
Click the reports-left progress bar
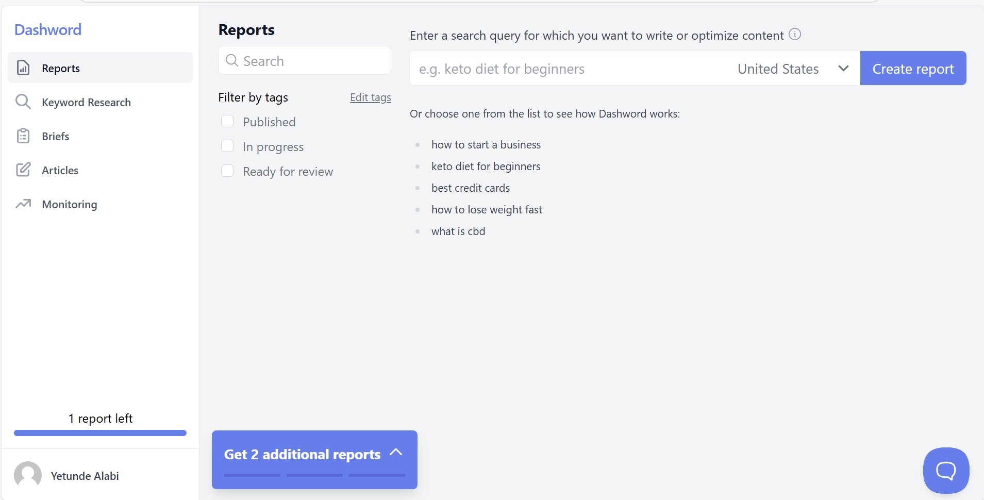(100, 433)
